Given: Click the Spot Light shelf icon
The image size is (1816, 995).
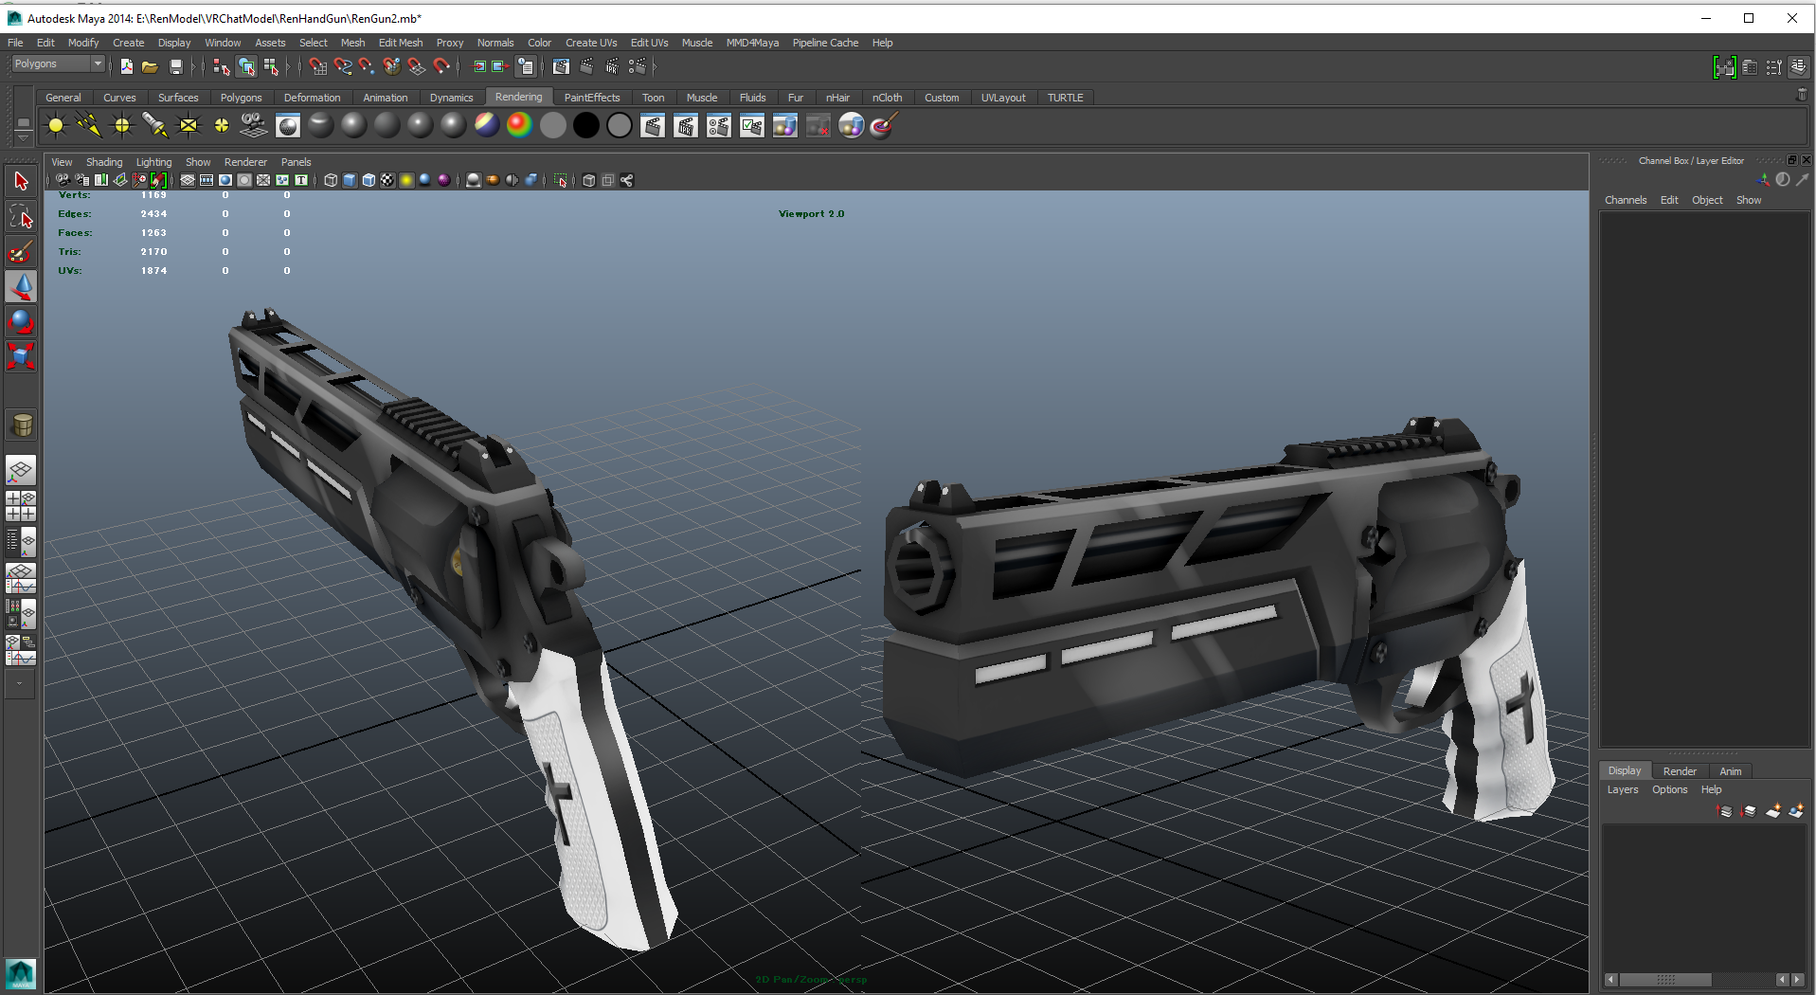Looking at the screenshot, I should [x=154, y=125].
